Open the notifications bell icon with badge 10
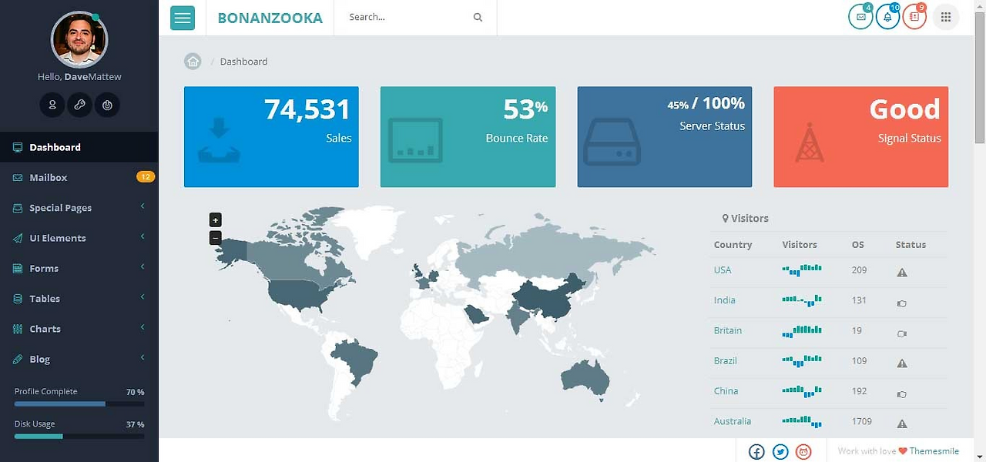The image size is (986, 462). [887, 17]
